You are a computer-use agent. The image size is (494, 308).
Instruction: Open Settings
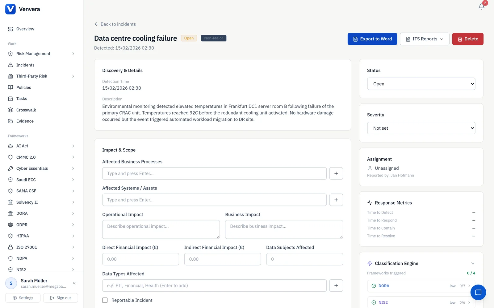tap(23, 298)
